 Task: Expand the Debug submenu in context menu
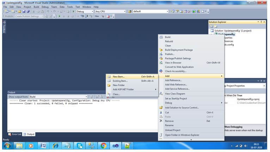point(191,103)
